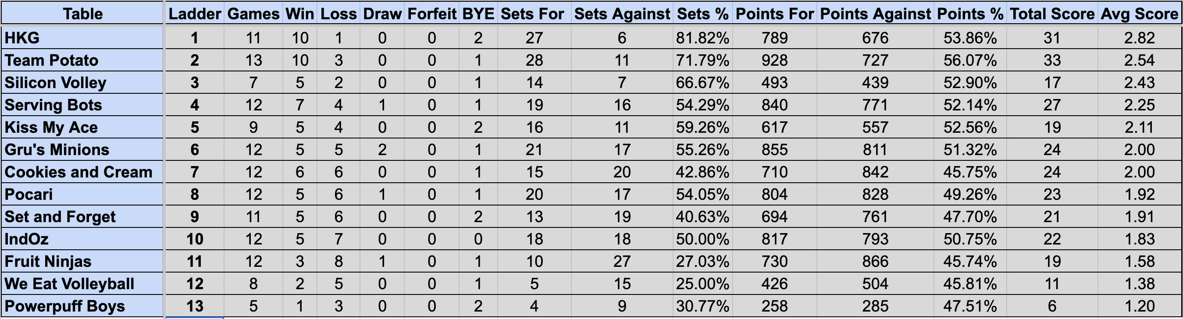
Task: Click Serving Bots Sets % cell 54.29%
Action: (702, 105)
